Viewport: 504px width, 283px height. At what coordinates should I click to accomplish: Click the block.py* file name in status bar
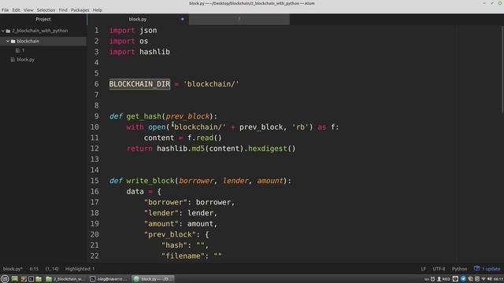coord(13,269)
